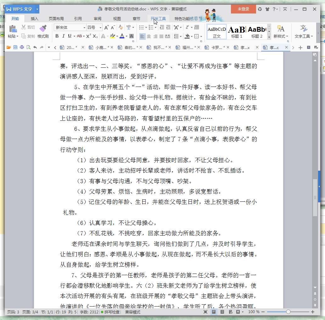
Task: Click the print preview icon
Action: point(28,47)
